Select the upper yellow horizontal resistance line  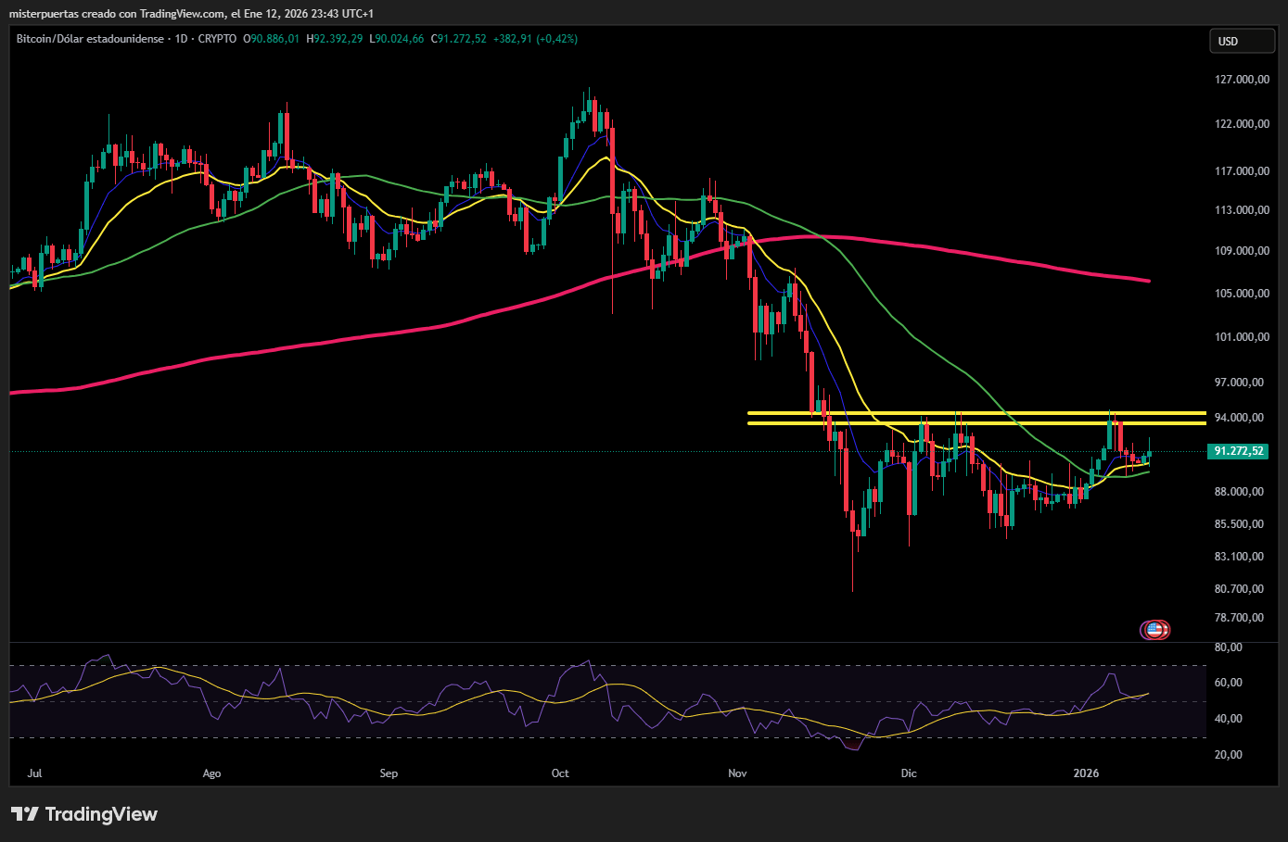tap(976, 413)
